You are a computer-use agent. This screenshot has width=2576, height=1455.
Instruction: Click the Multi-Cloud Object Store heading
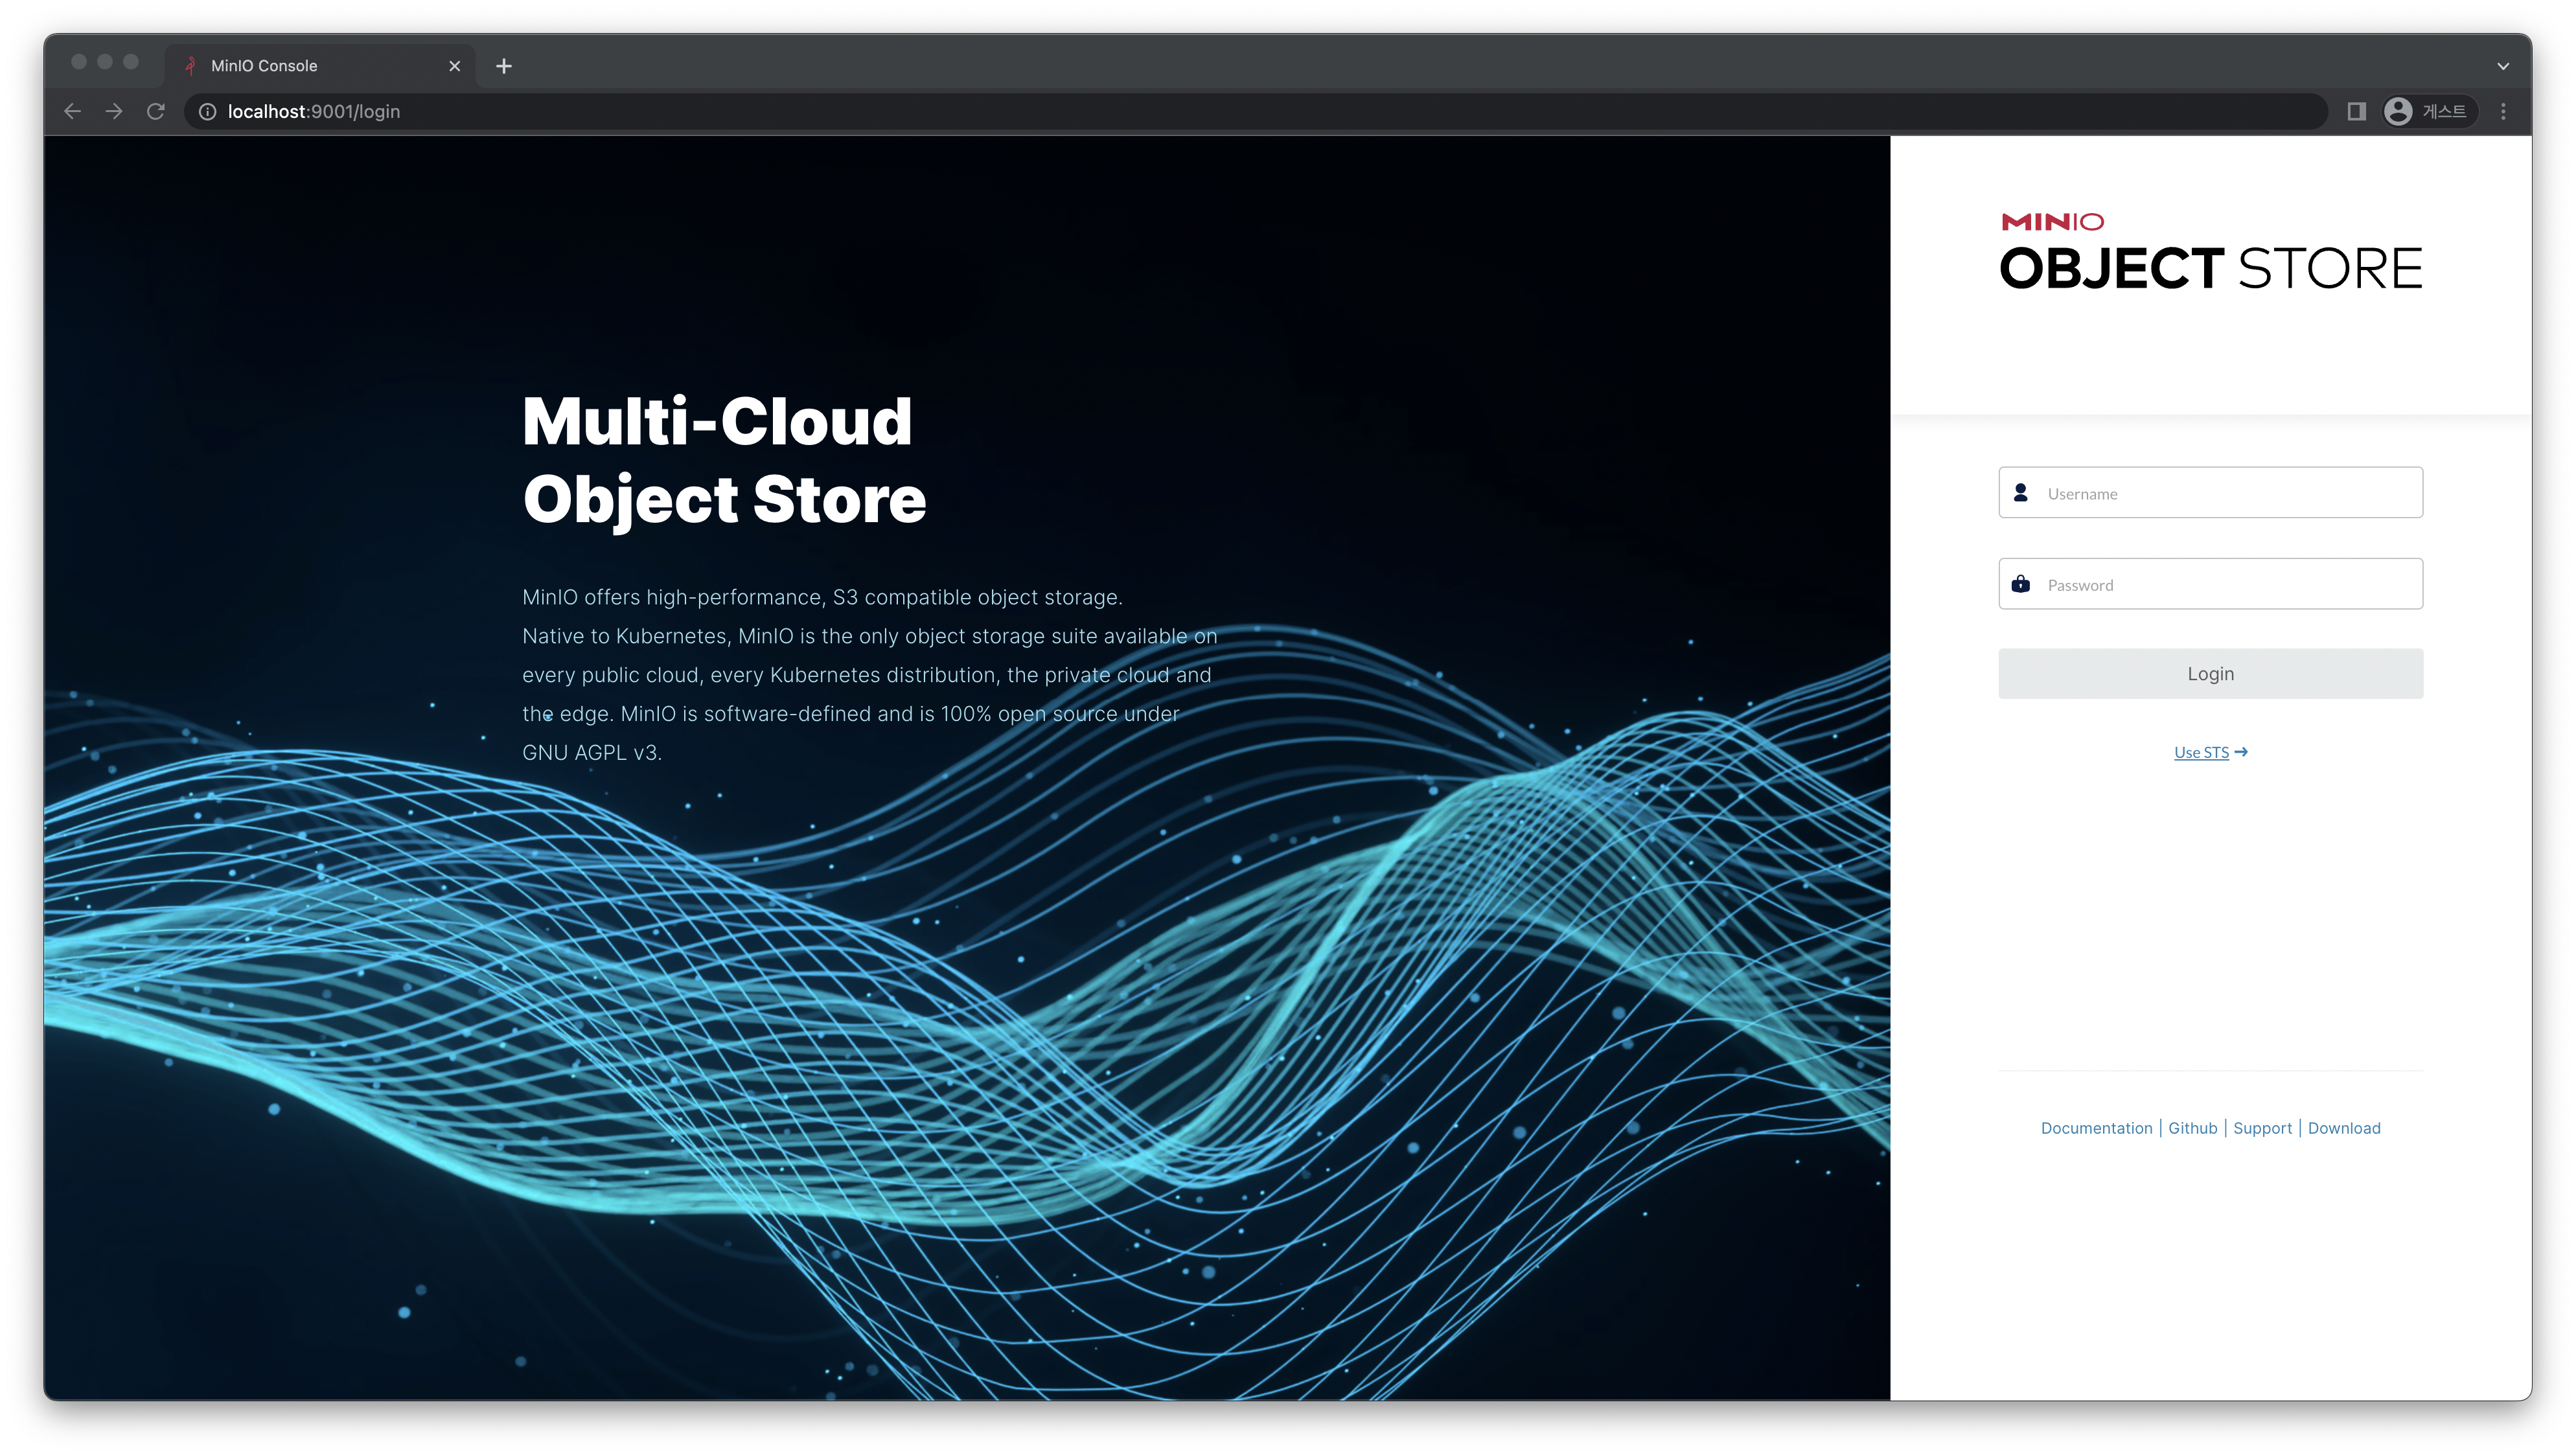click(724, 460)
